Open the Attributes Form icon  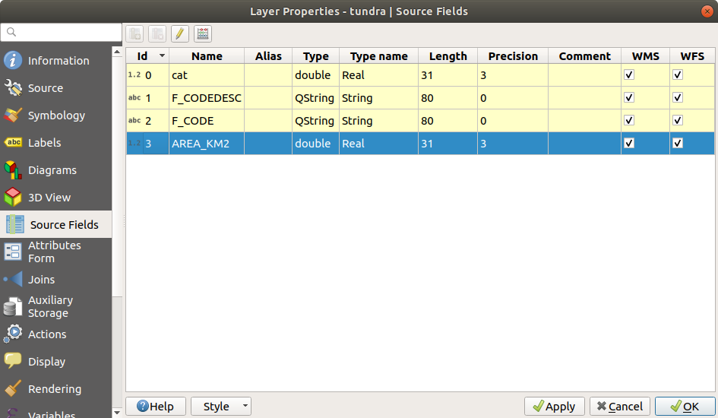pyautogui.click(x=13, y=252)
